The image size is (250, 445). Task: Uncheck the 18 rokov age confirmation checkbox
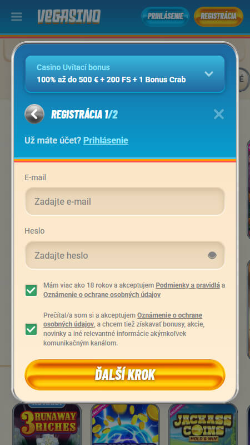coord(31,290)
